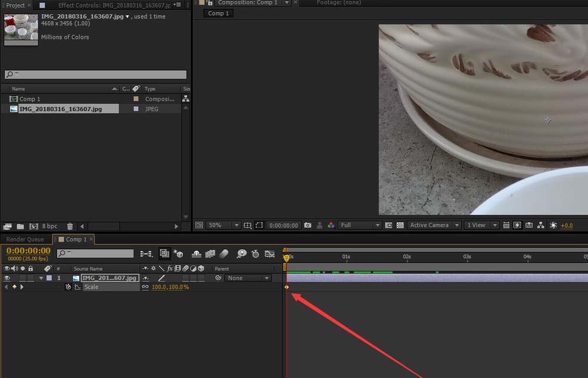Collapse the layer 1 properties triangle
This screenshot has width=588, height=378.
click(x=41, y=278)
